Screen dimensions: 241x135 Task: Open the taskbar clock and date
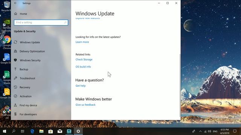225,131
